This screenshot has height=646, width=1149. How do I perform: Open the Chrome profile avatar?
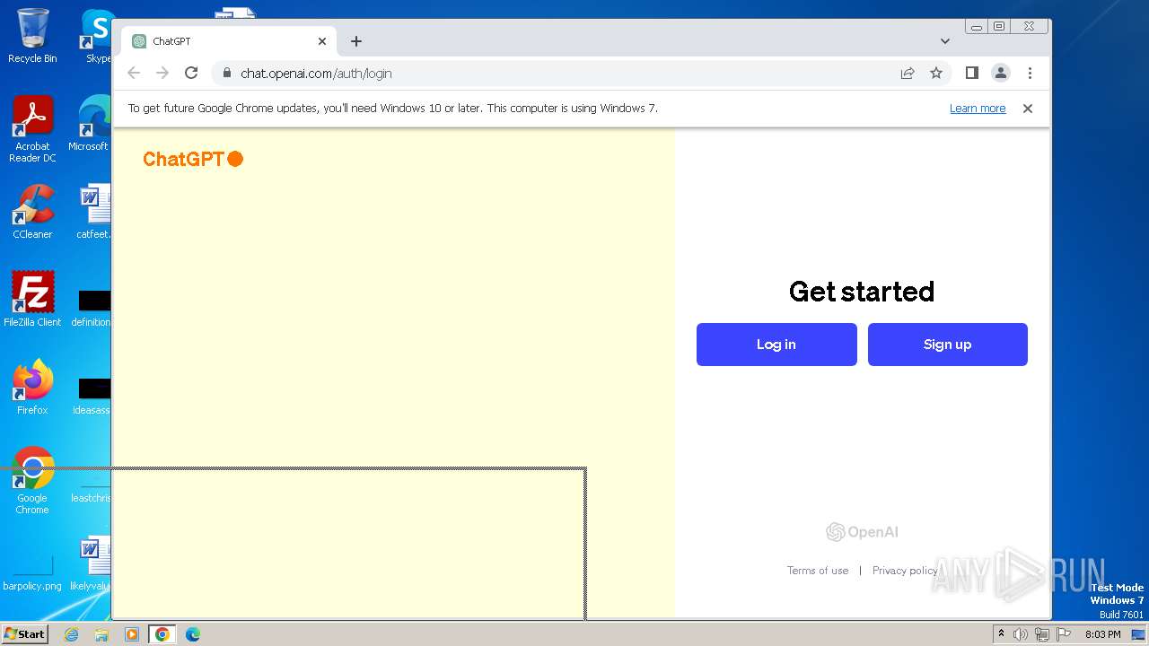[x=1001, y=74]
